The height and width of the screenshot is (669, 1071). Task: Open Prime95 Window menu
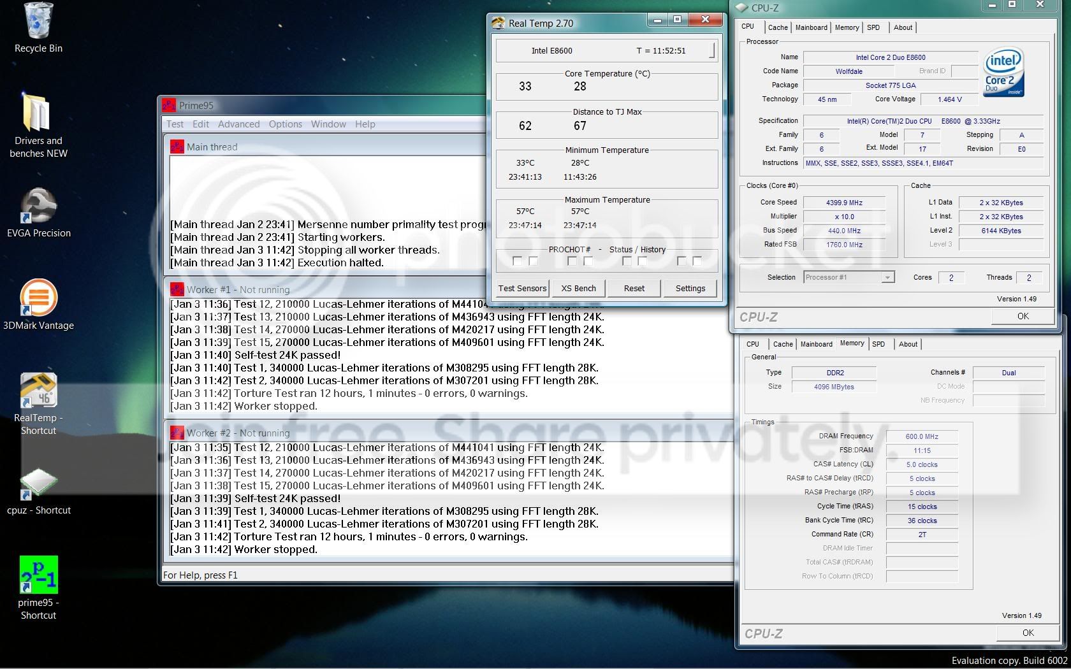click(328, 124)
